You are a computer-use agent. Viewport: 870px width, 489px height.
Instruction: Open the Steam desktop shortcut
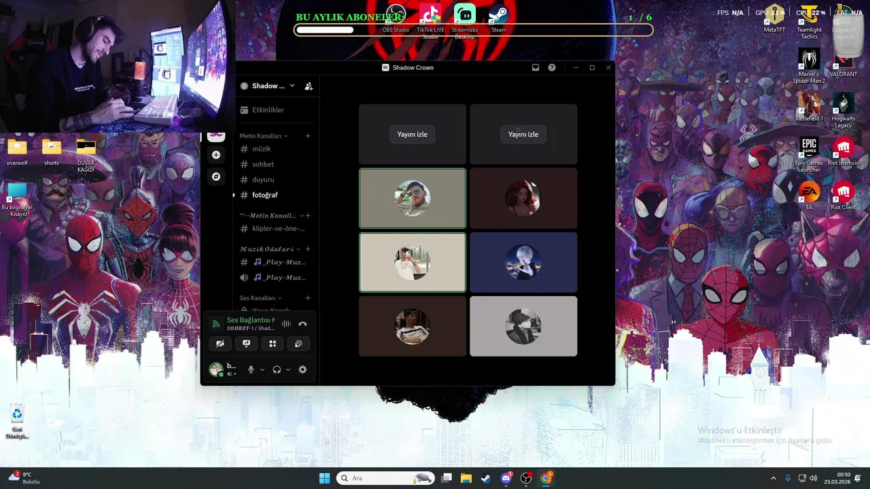point(499,18)
